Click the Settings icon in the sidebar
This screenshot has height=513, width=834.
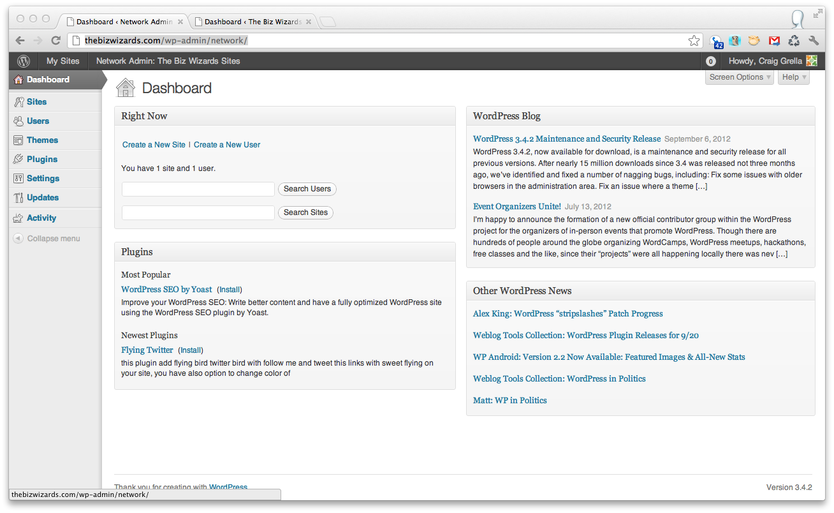pyautogui.click(x=18, y=179)
